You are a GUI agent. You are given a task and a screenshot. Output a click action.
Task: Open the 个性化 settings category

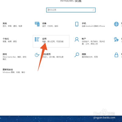click(10, 40)
